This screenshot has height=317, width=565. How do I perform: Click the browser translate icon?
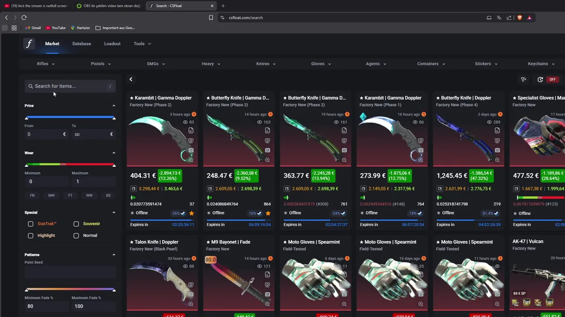pos(499,18)
